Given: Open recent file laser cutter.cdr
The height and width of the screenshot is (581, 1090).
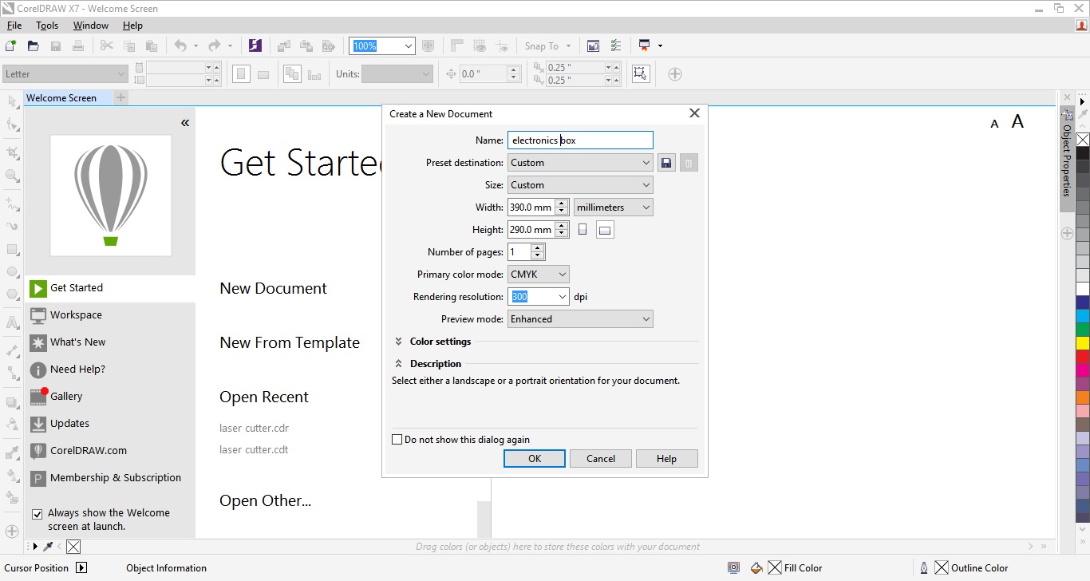Looking at the screenshot, I should 254,429.
